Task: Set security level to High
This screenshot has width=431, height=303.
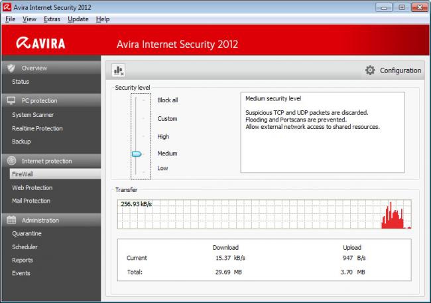Action: 163,136
